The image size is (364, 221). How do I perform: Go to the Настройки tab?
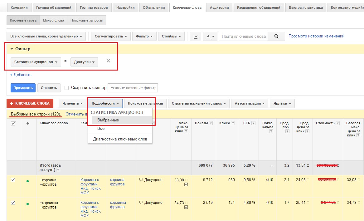125,7
